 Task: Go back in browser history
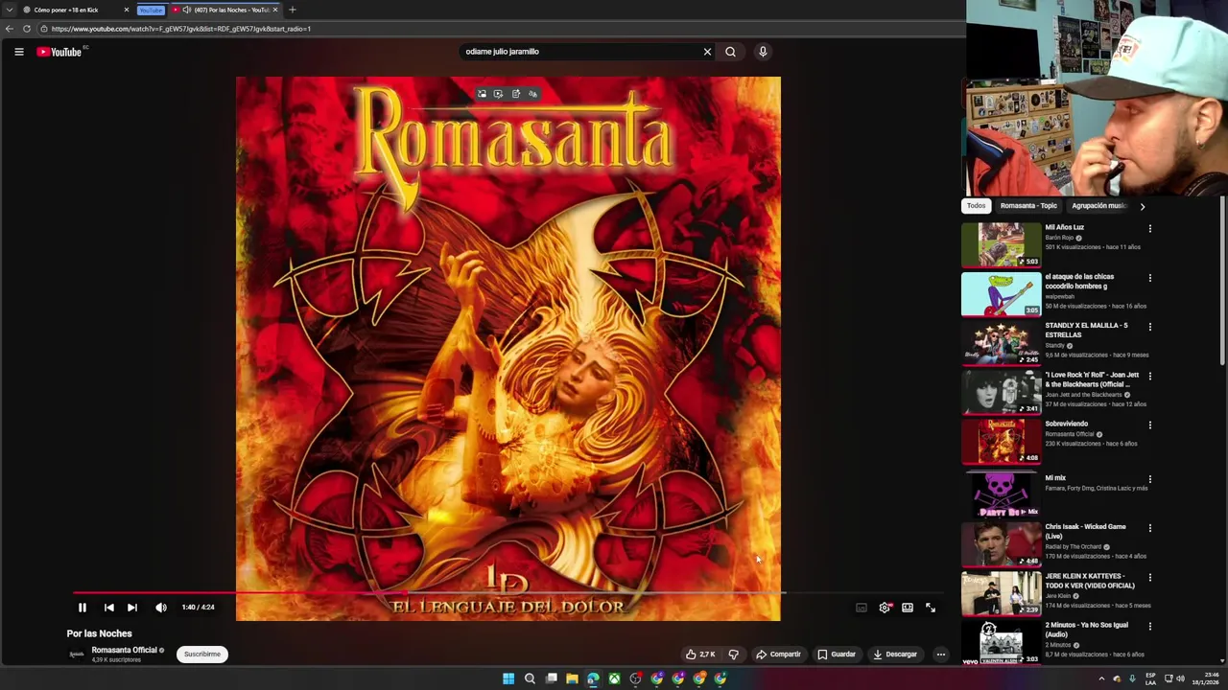coord(10,29)
